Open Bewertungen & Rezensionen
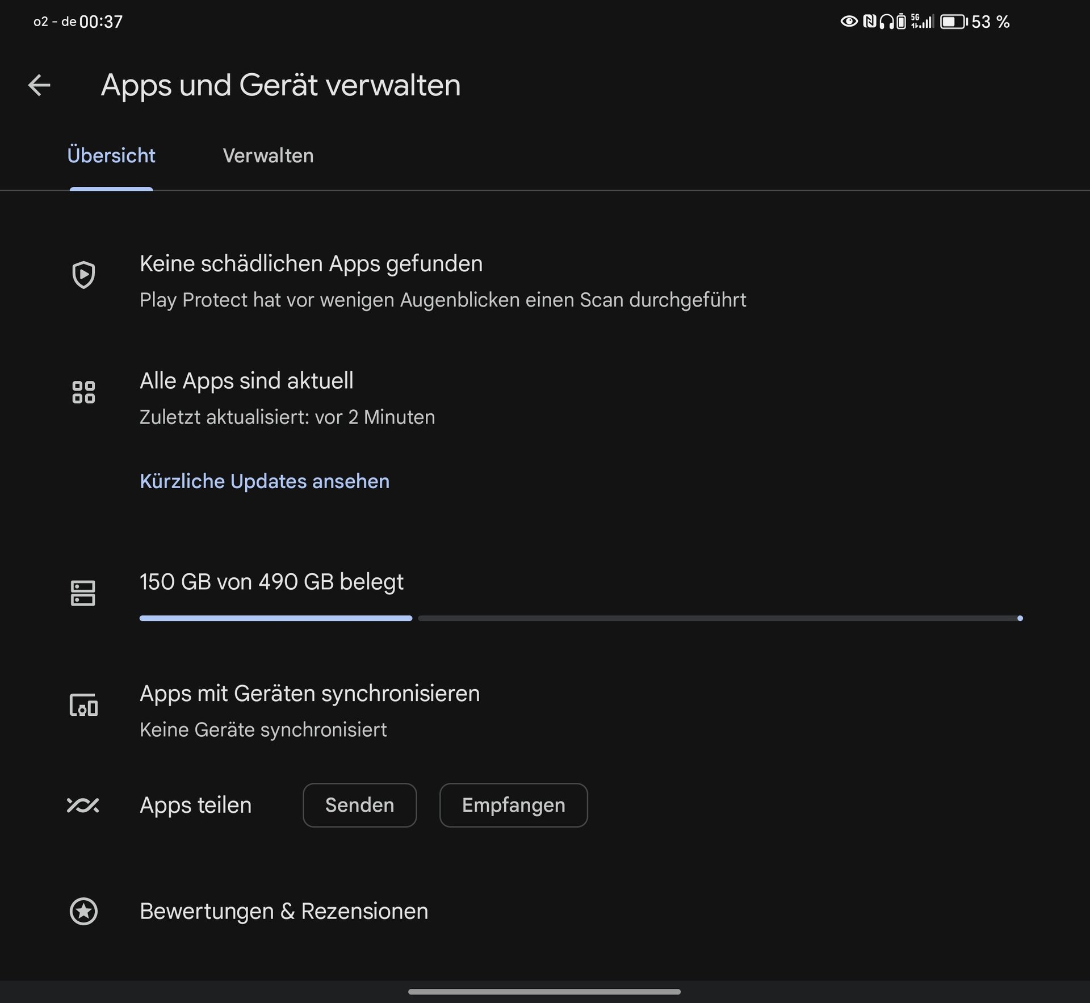 pos(284,912)
